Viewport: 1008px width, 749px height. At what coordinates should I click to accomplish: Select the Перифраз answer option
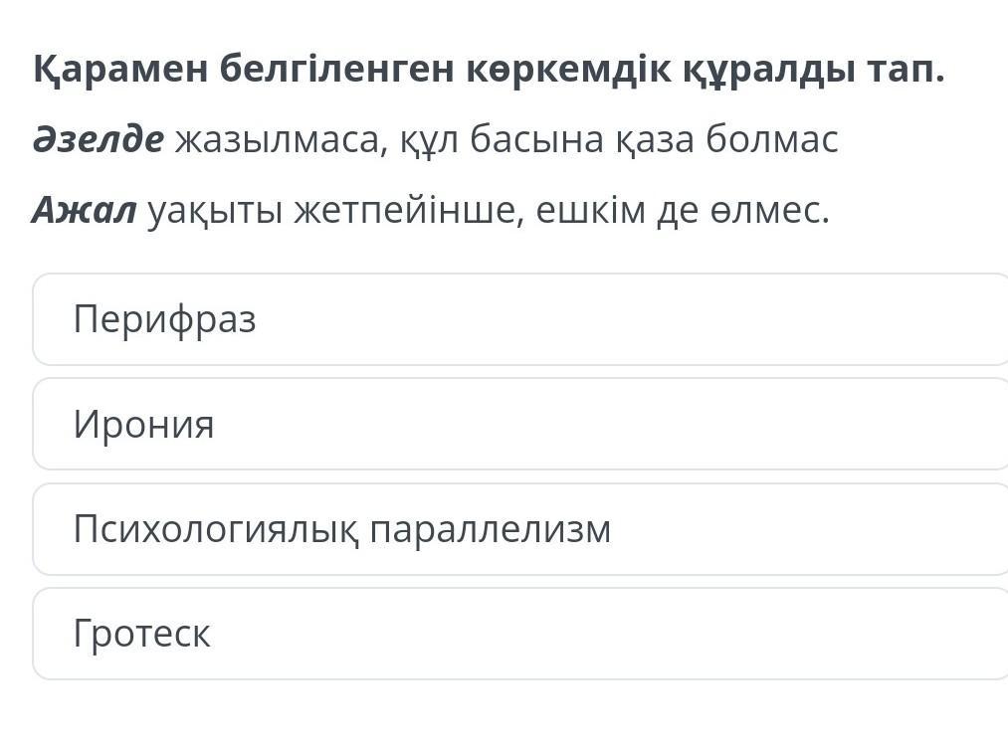click(520, 319)
